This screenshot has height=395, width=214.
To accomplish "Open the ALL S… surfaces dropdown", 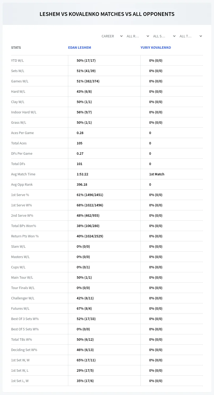I will (x=164, y=36).
